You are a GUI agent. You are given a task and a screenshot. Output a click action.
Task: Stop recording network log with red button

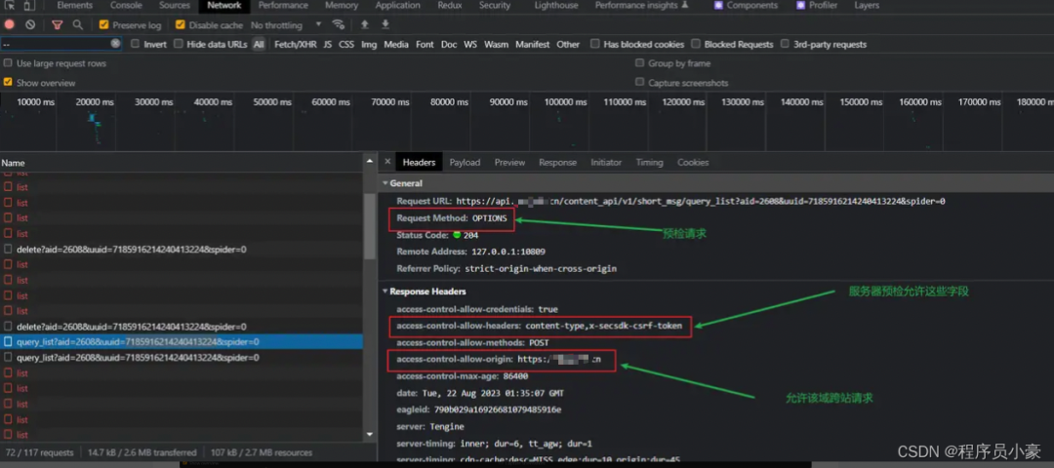point(10,24)
